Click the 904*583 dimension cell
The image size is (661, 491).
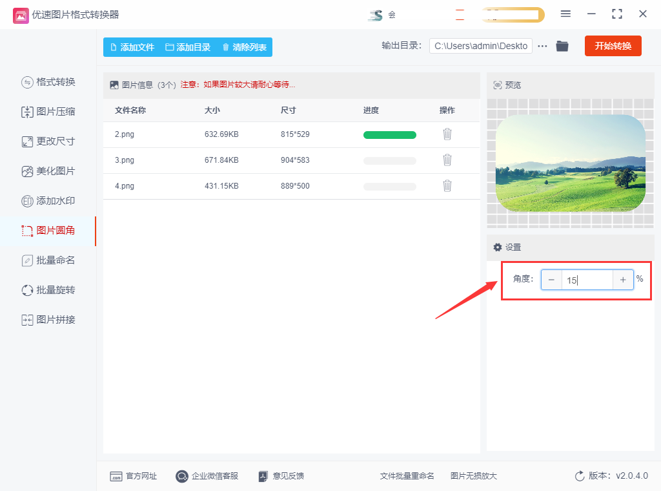(x=295, y=160)
